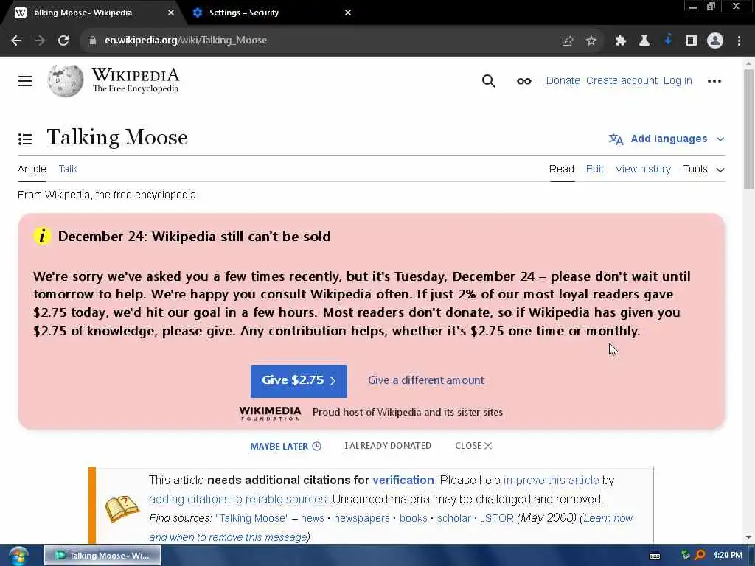Viewport: 755px width, 566px height.
Task: Open the Chrome profile avatar
Action: (x=715, y=41)
